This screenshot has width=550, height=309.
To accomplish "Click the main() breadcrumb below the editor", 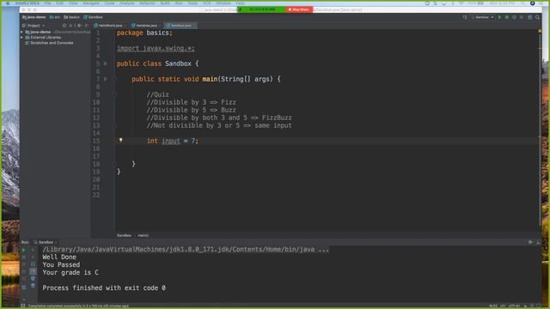I will (x=144, y=235).
